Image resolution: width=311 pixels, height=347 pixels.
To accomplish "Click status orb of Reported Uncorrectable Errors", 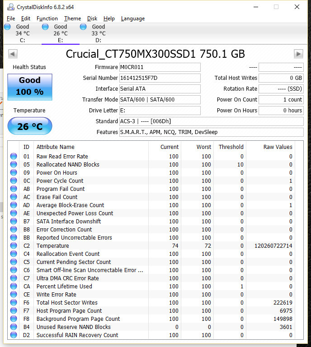I will pyautogui.click(x=14, y=237).
